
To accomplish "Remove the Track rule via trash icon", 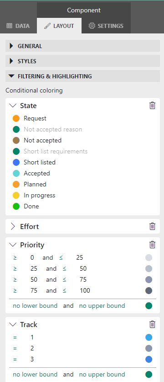I will [x=152, y=324].
